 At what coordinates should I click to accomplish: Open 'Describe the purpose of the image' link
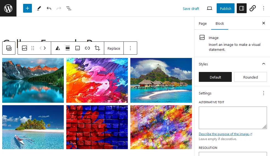point(224,134)
